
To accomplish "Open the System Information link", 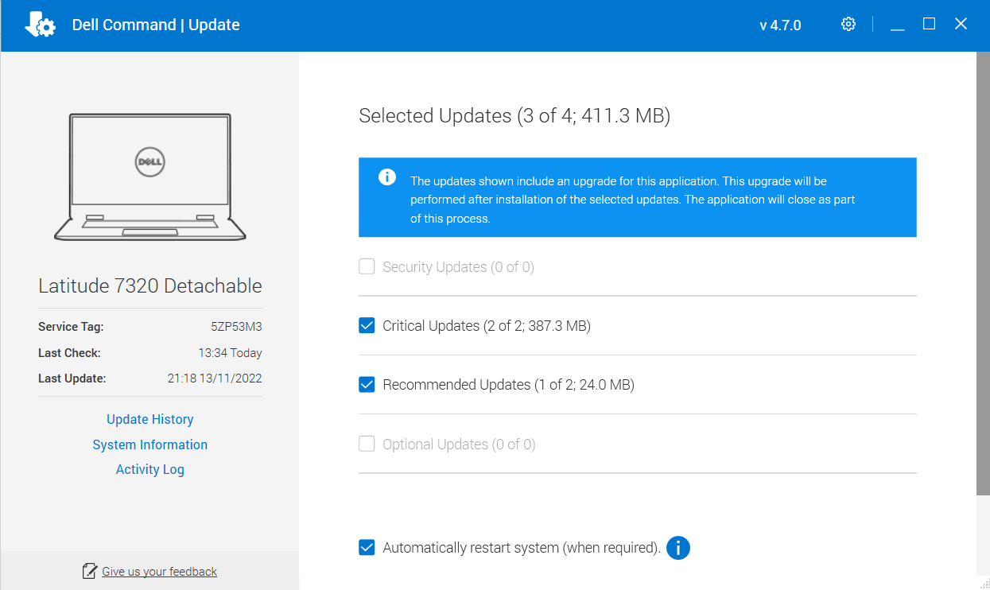I will coord(150,444).
